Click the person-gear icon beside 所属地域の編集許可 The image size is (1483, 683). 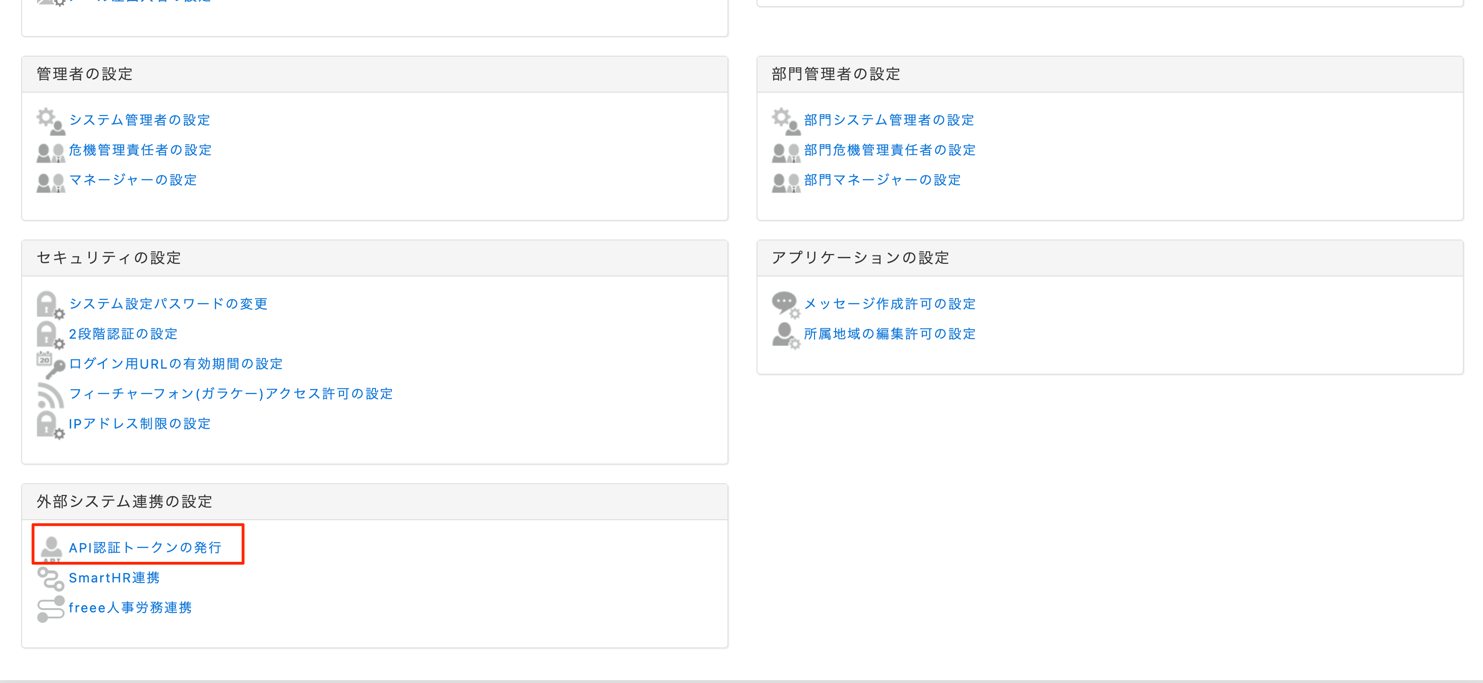click(x=785, y=335)
